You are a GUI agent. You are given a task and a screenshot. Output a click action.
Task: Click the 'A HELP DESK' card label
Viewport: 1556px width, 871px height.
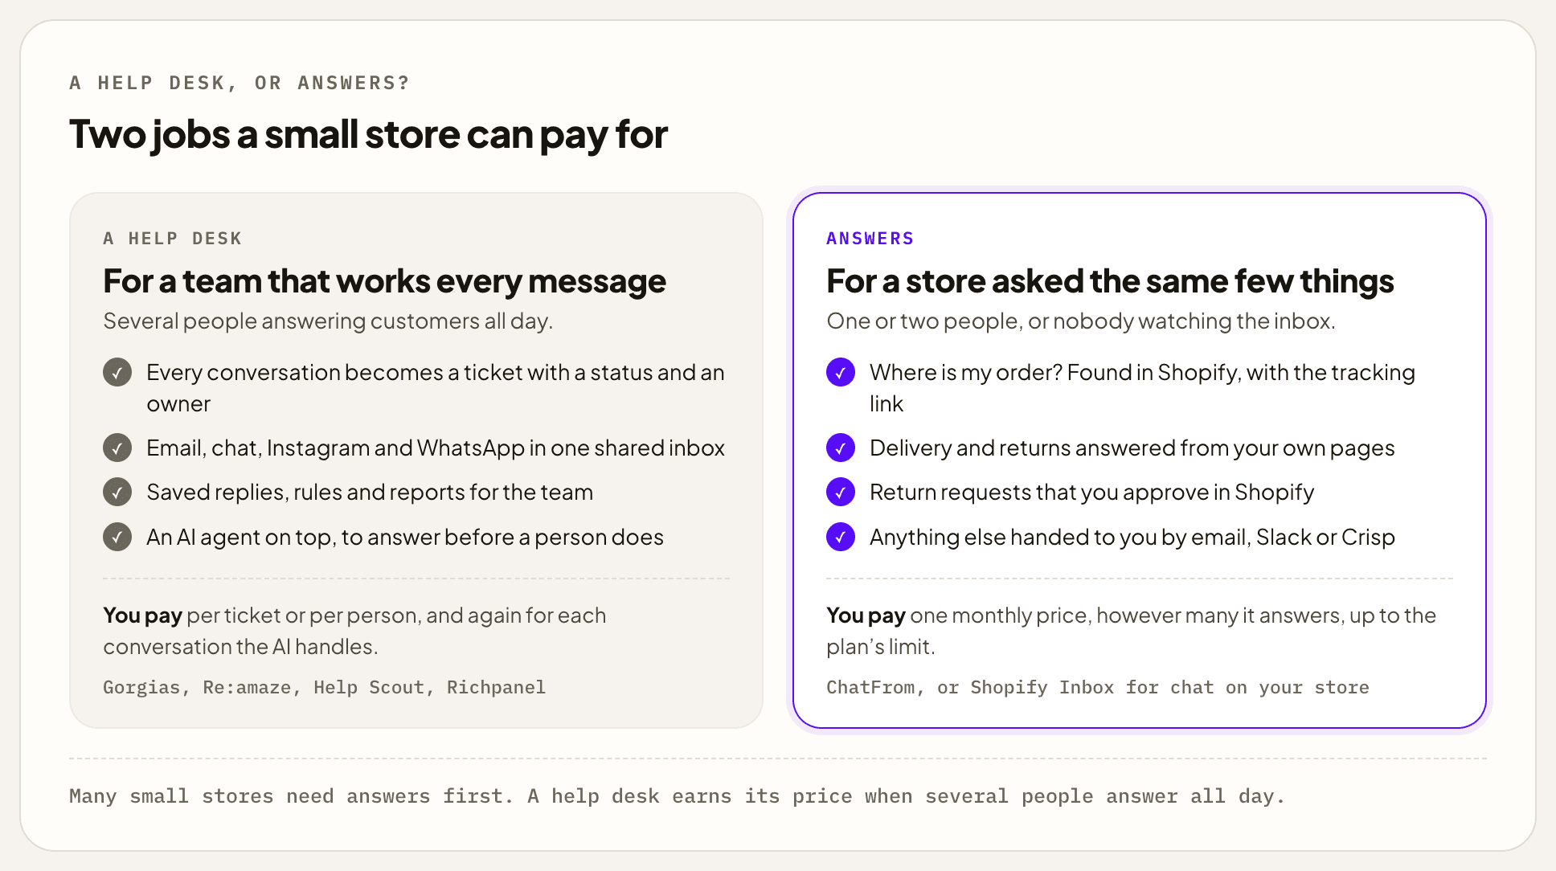pyautogui.click(x=173, y=239)
